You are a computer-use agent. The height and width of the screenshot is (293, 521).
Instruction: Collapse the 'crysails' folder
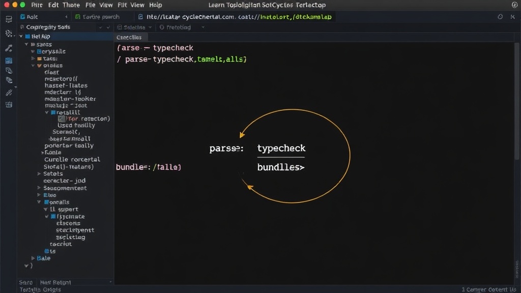coord(33,51)
